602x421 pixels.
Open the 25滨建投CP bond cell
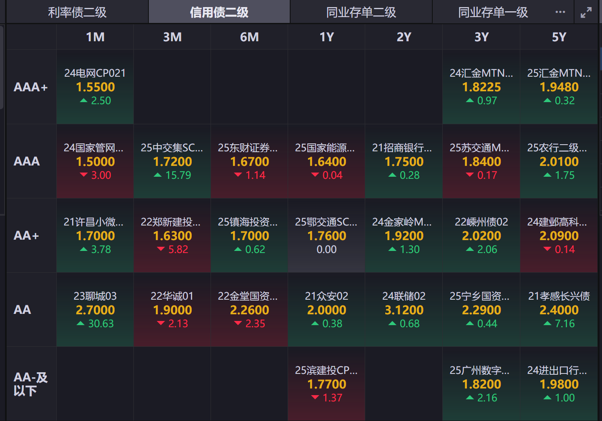coord(326,384)
